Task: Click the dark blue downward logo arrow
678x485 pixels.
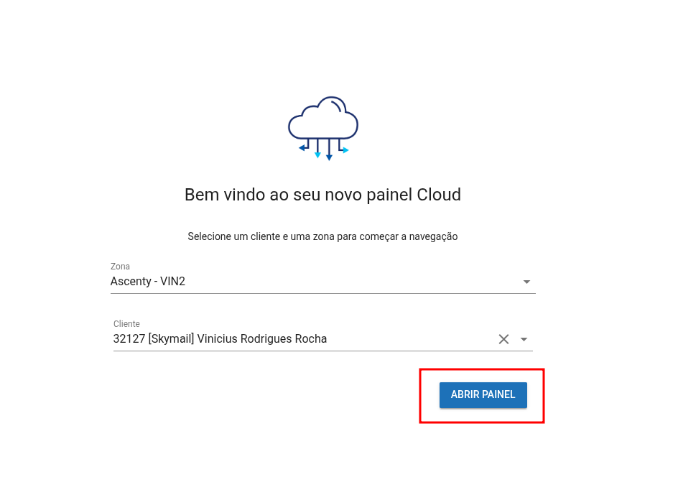Action: [329, 157]
